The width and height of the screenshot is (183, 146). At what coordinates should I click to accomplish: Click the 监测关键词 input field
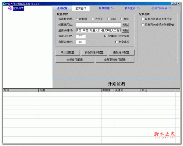pyautogui.click(x=98, y=30)
